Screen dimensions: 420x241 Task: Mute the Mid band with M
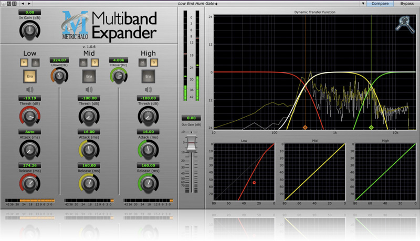[83, 62]
